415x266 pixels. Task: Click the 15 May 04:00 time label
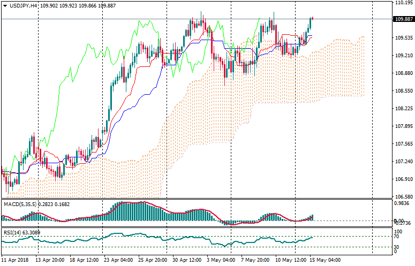(x=325, y=260)
